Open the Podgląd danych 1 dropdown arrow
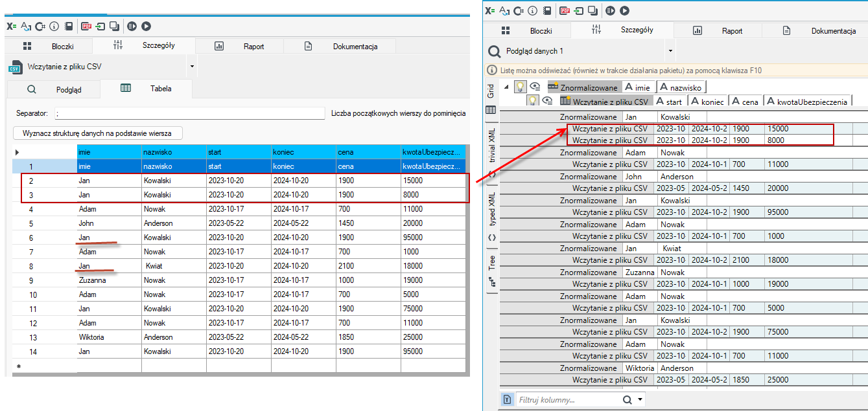Viewport: 868px width, 411px height. click(670, 51)
